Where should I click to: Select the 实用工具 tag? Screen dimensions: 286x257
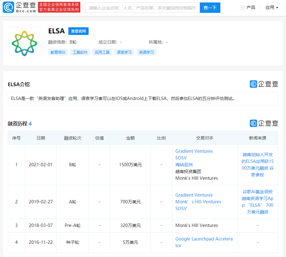pyautogui.click(x=102, y=52)
